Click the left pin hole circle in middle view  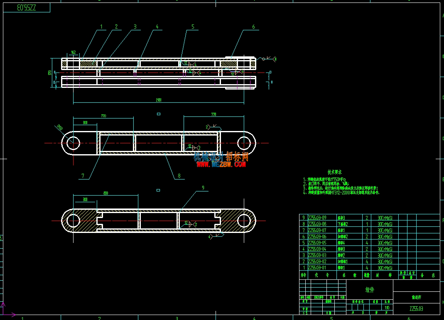(x=74, y=143)
